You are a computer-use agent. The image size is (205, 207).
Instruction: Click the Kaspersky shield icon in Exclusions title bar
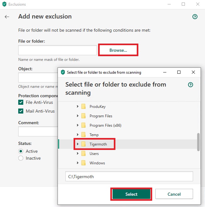4,4
